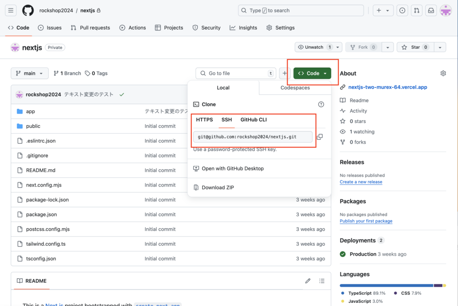Image resolution: width=458 pixels, height=306 pixels.
Task: Open the nextjs-two-murex-64.vercel.app link
Action: click(388, 87)
